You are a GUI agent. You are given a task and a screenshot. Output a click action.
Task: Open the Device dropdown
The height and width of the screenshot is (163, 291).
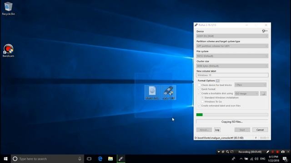click(232, 36)
